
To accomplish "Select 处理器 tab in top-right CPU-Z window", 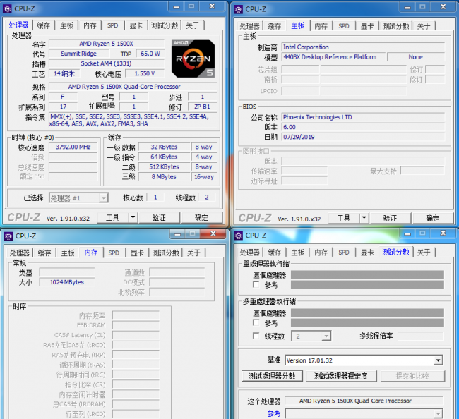I will [249, 26].
